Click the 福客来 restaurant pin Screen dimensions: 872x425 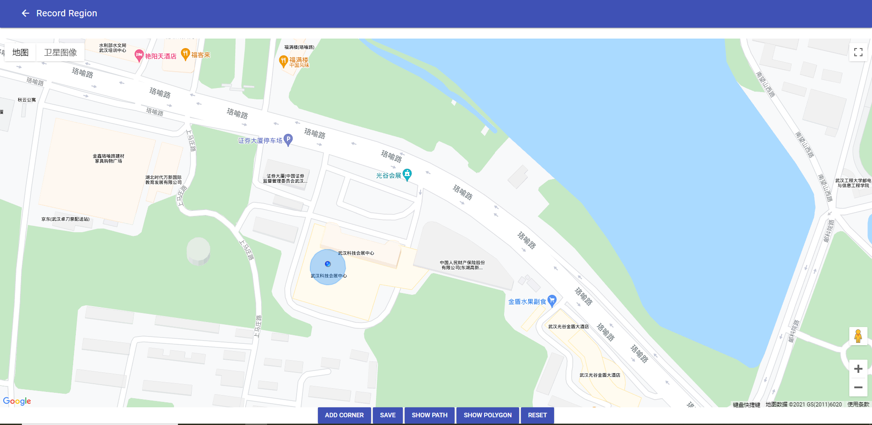point(185,54)
